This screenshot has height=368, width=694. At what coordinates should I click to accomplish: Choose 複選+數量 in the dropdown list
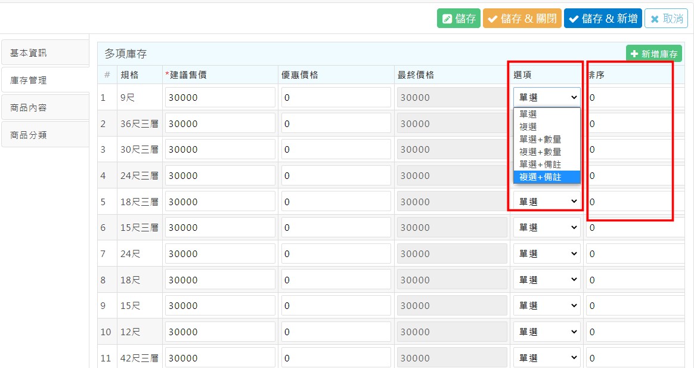540,151
